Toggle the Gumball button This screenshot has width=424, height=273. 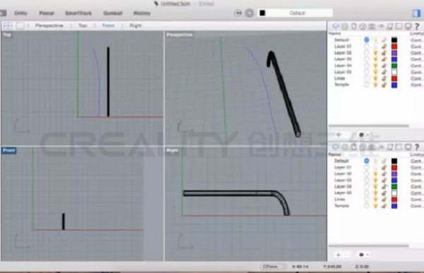coord(113,13)
